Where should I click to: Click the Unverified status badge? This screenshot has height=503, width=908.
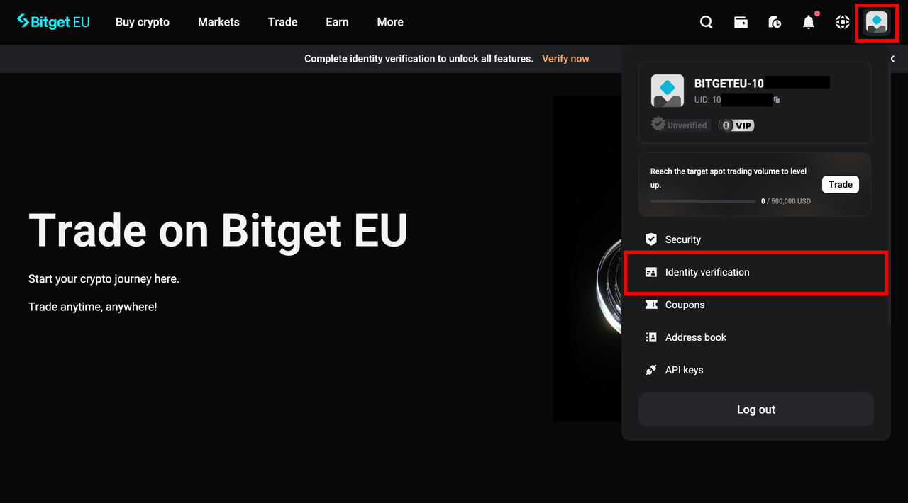coord(680,125)
